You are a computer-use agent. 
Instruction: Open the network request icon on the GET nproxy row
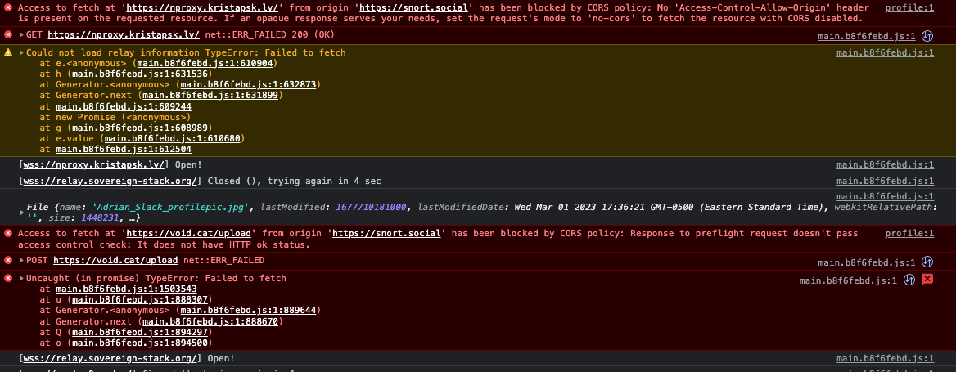[927, 36]
